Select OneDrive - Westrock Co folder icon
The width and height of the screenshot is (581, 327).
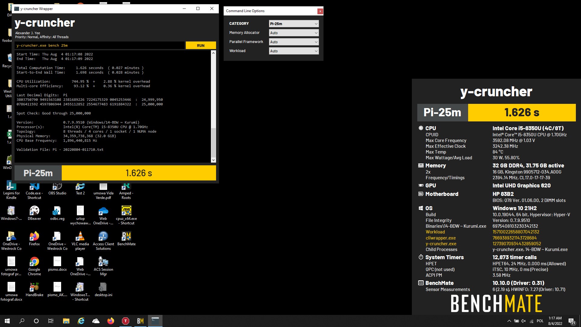11,241
